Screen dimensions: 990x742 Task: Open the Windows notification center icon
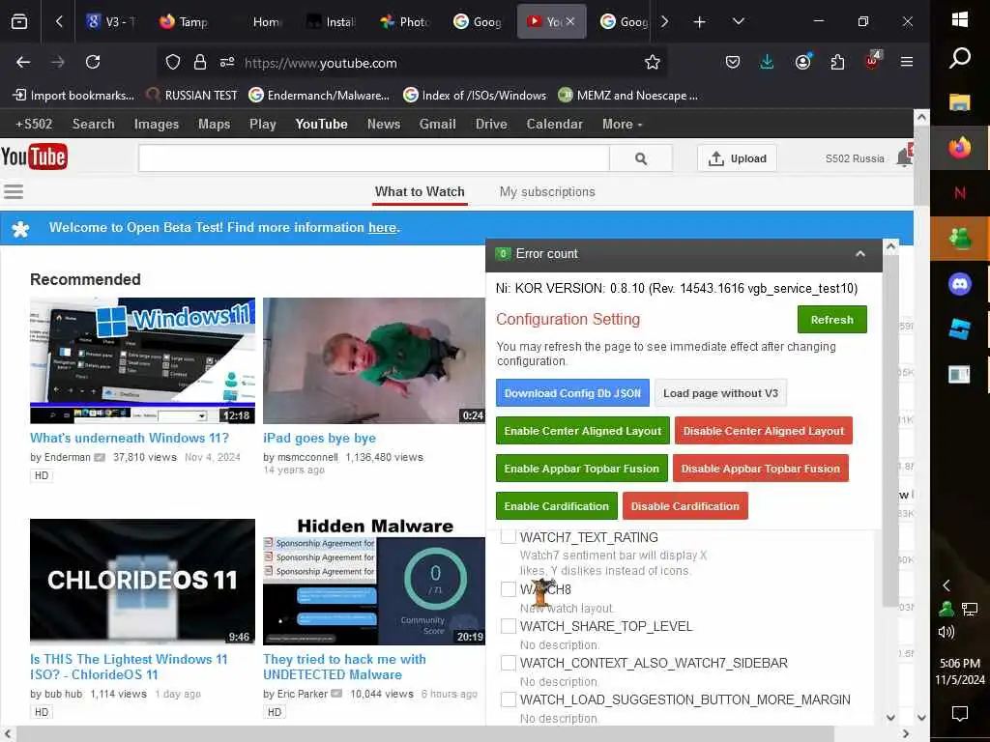(960, 714)
